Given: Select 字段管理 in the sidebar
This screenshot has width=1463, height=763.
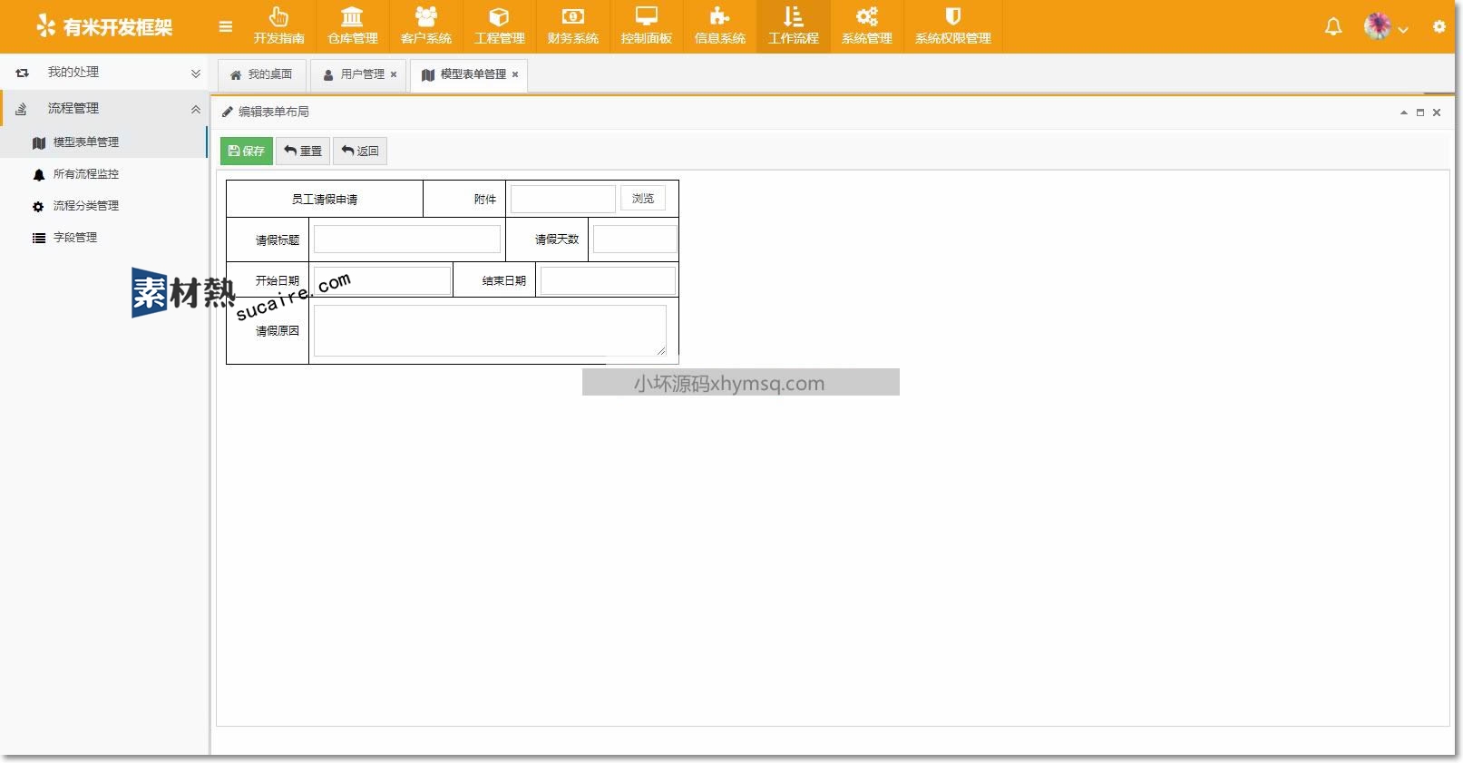Looking at the screenshot, I should pyautogui.click(x=75, y=238).
